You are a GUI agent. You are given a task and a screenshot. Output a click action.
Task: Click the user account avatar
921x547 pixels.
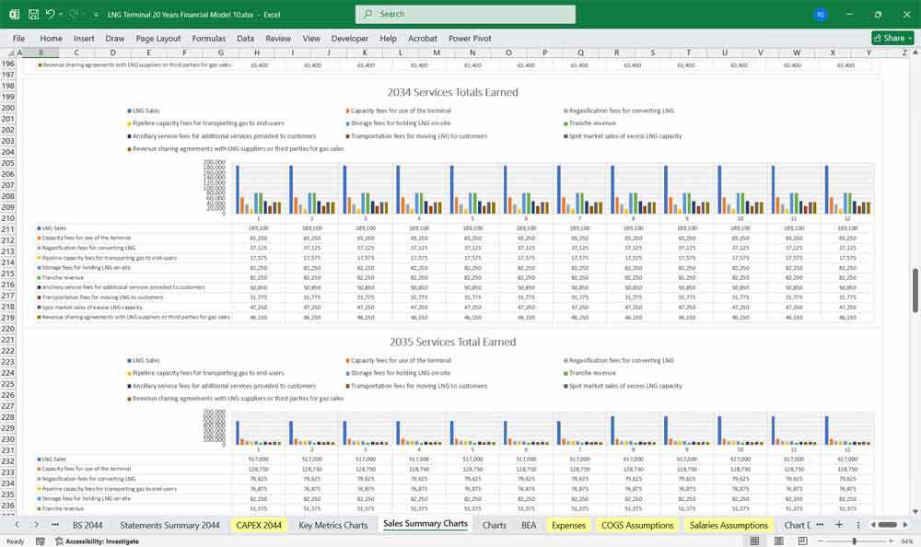821,15
